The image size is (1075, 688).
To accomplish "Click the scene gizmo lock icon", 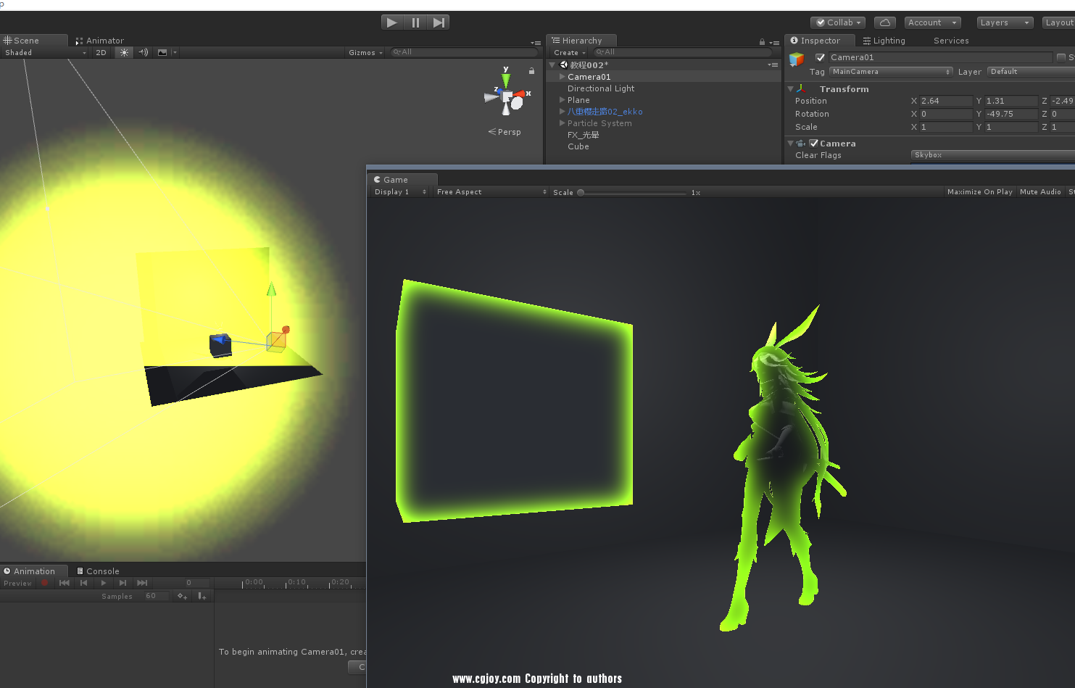I will tap(531, 71).
